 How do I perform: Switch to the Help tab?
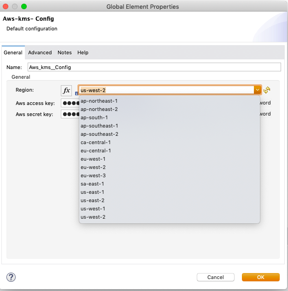pos(83,52)
